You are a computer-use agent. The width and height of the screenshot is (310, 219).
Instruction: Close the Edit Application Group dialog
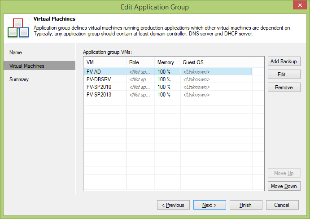[298, 6]
